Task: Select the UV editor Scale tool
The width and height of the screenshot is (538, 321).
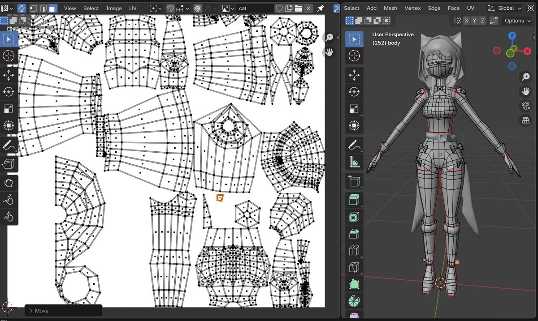Action: 9,109
